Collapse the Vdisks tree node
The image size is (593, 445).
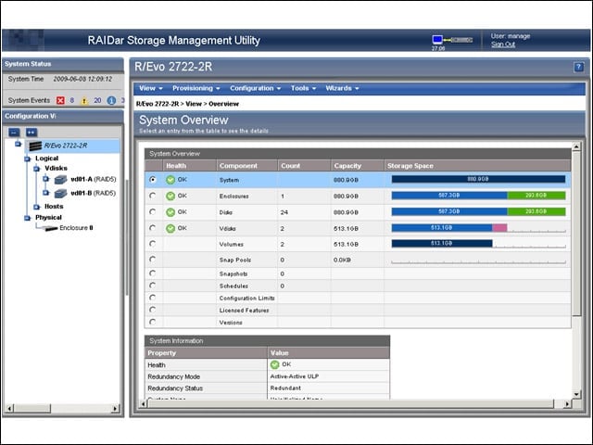click(x=37, y=169)
